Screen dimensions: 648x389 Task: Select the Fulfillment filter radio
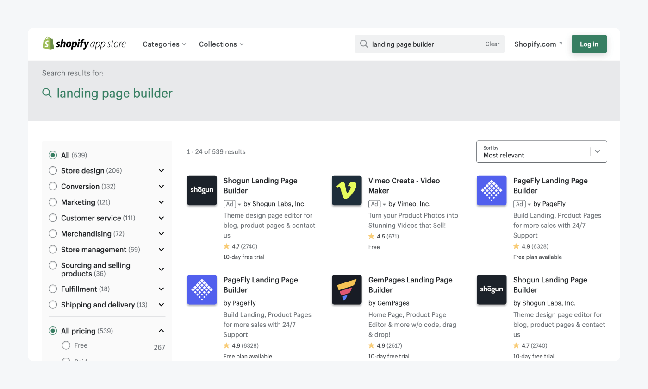(x=53, y=289)
